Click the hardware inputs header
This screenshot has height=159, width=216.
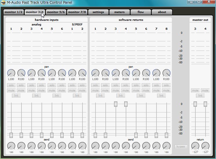pyautogui.click(x=46, y=20)
